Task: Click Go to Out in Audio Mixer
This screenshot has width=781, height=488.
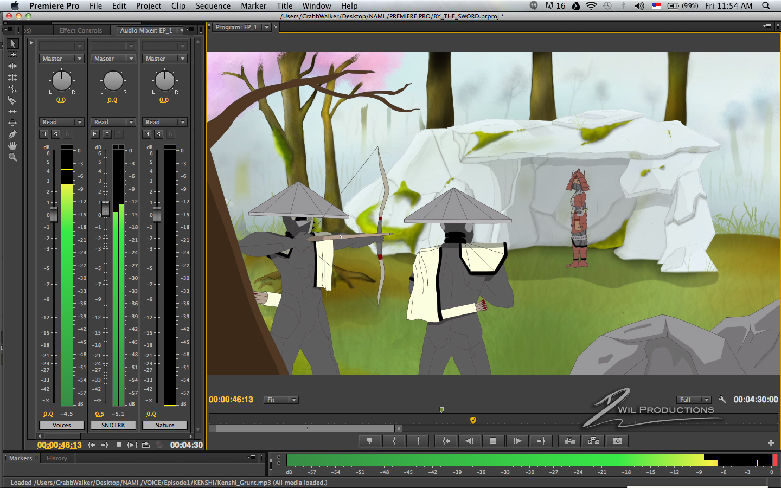Action: coord(105,445)
